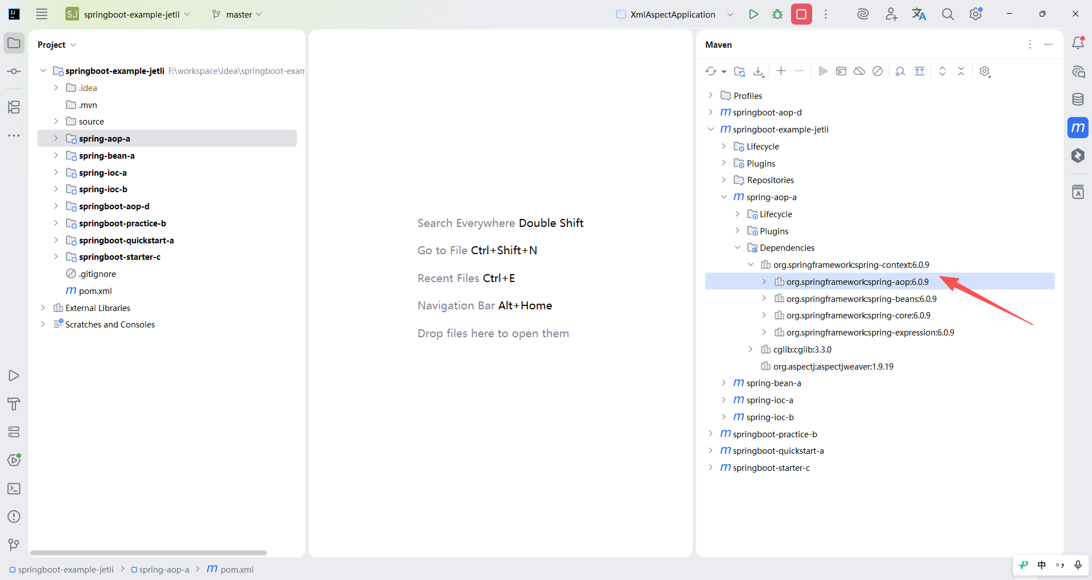Click the microphone icon in IME bar
This screenshot has width=1092, height=580.
[x=1078, y=565]
